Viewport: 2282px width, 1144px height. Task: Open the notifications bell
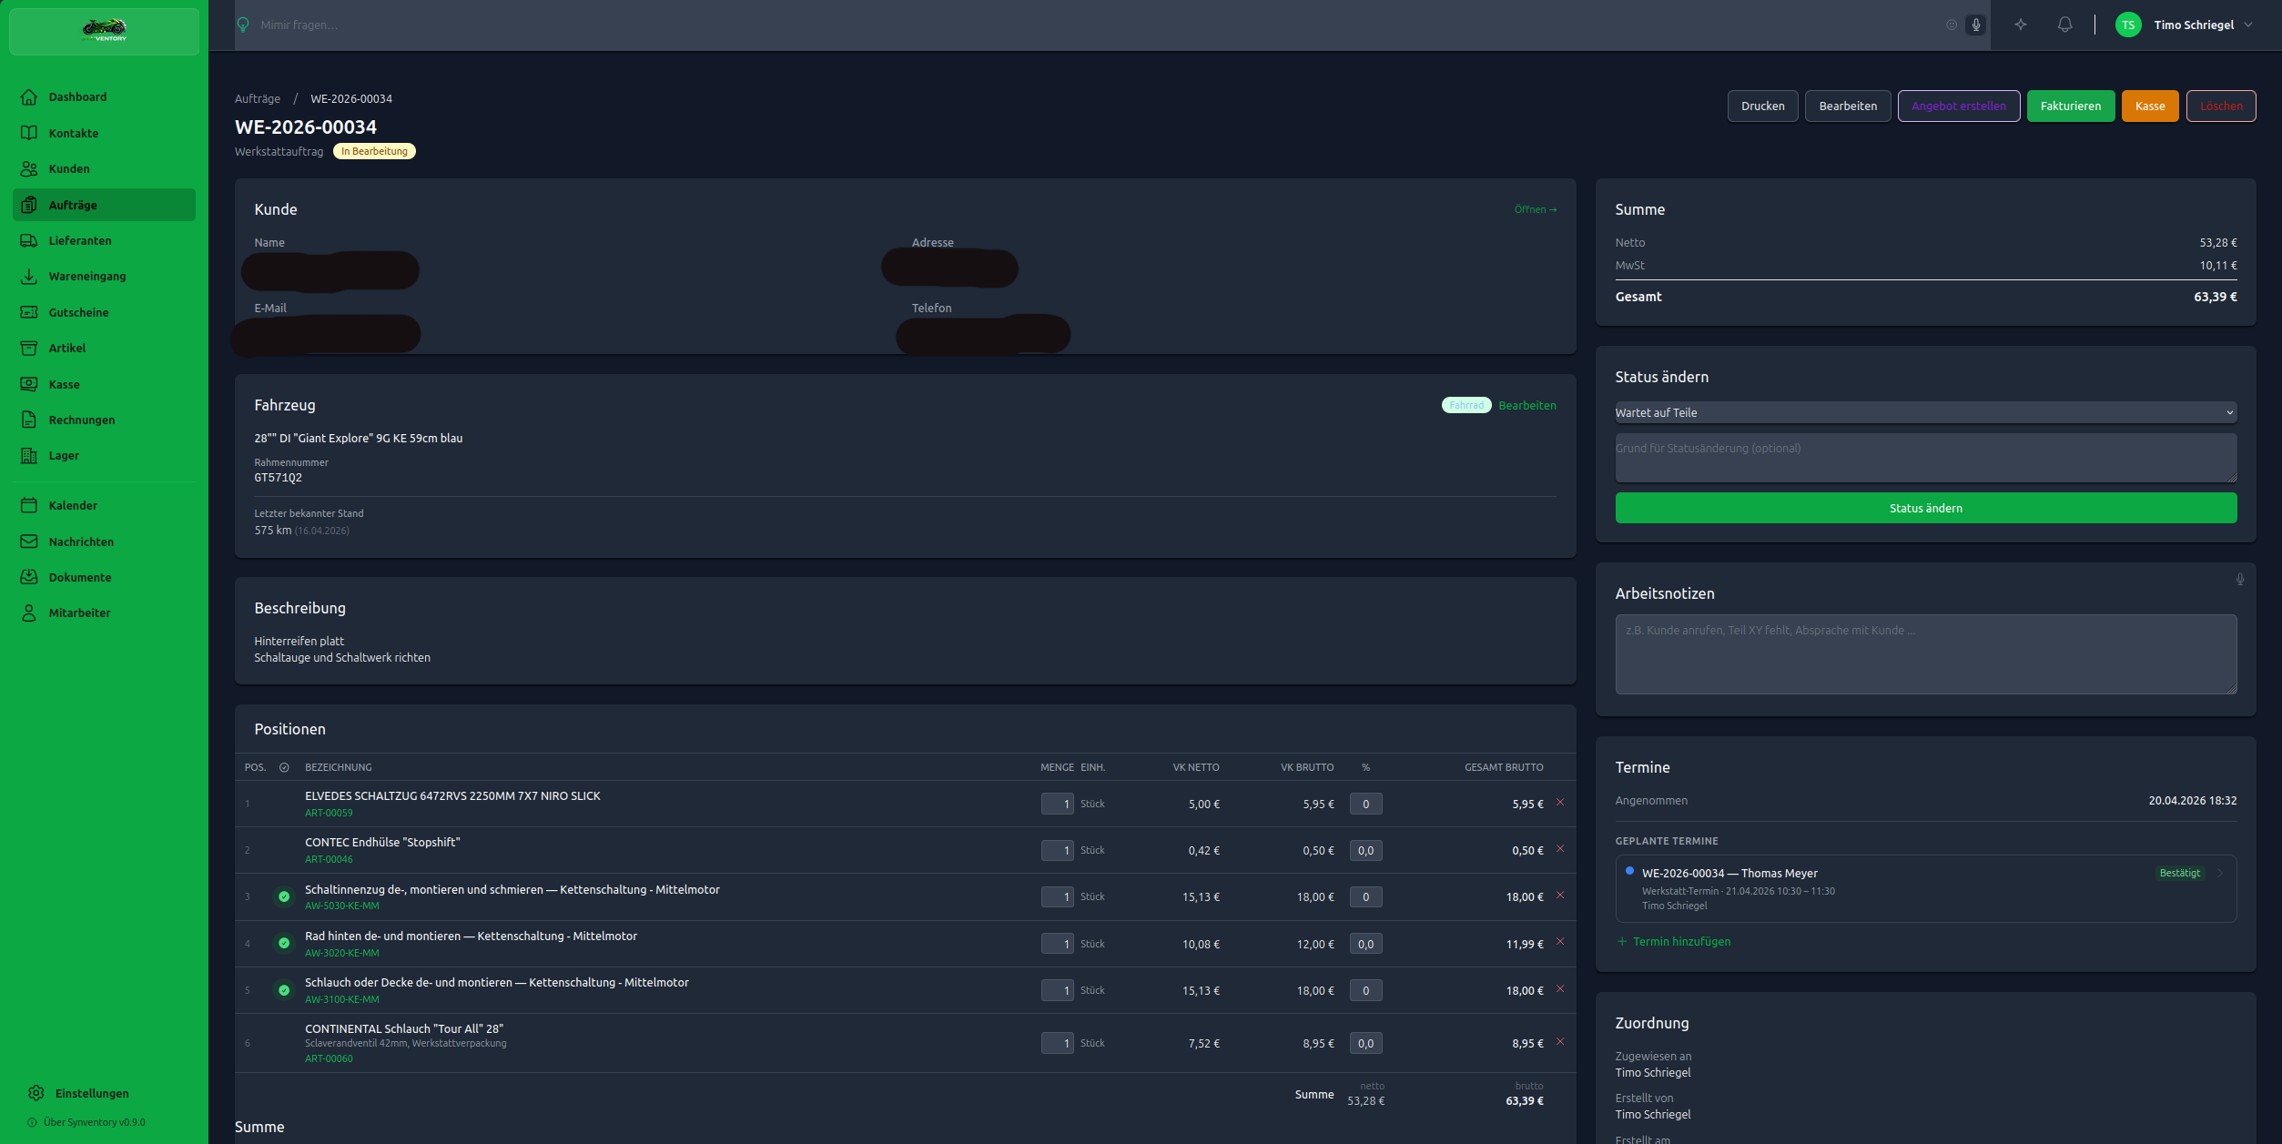tap(2064, 25)
